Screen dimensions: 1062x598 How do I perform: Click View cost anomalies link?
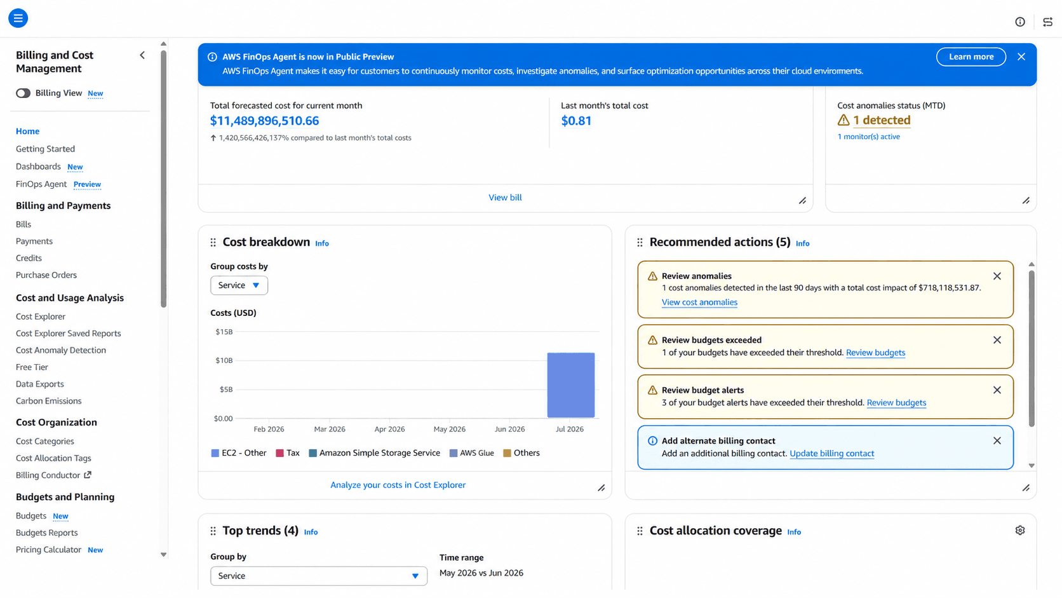699,302
